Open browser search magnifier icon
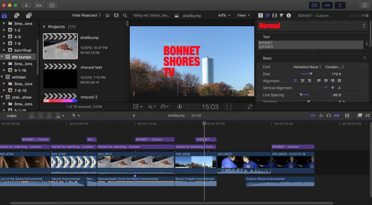Viewport: 372px width, 205px height. (125, 15)
